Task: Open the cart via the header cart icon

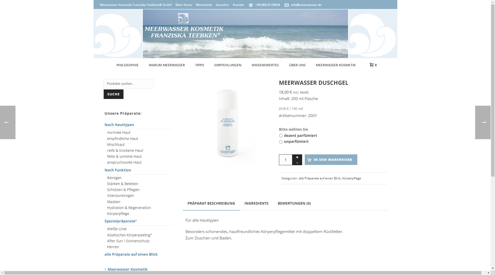Action: tap(372, 65)
